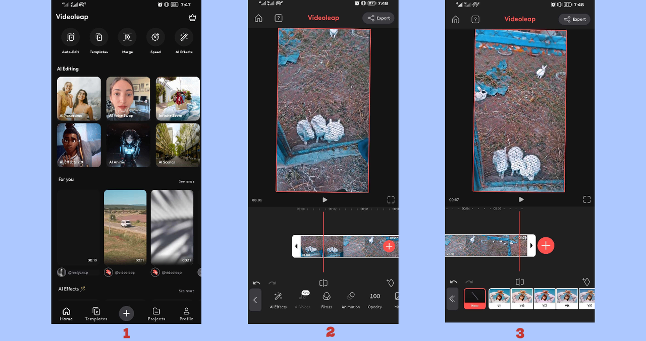Click See more next to For you

186,181
